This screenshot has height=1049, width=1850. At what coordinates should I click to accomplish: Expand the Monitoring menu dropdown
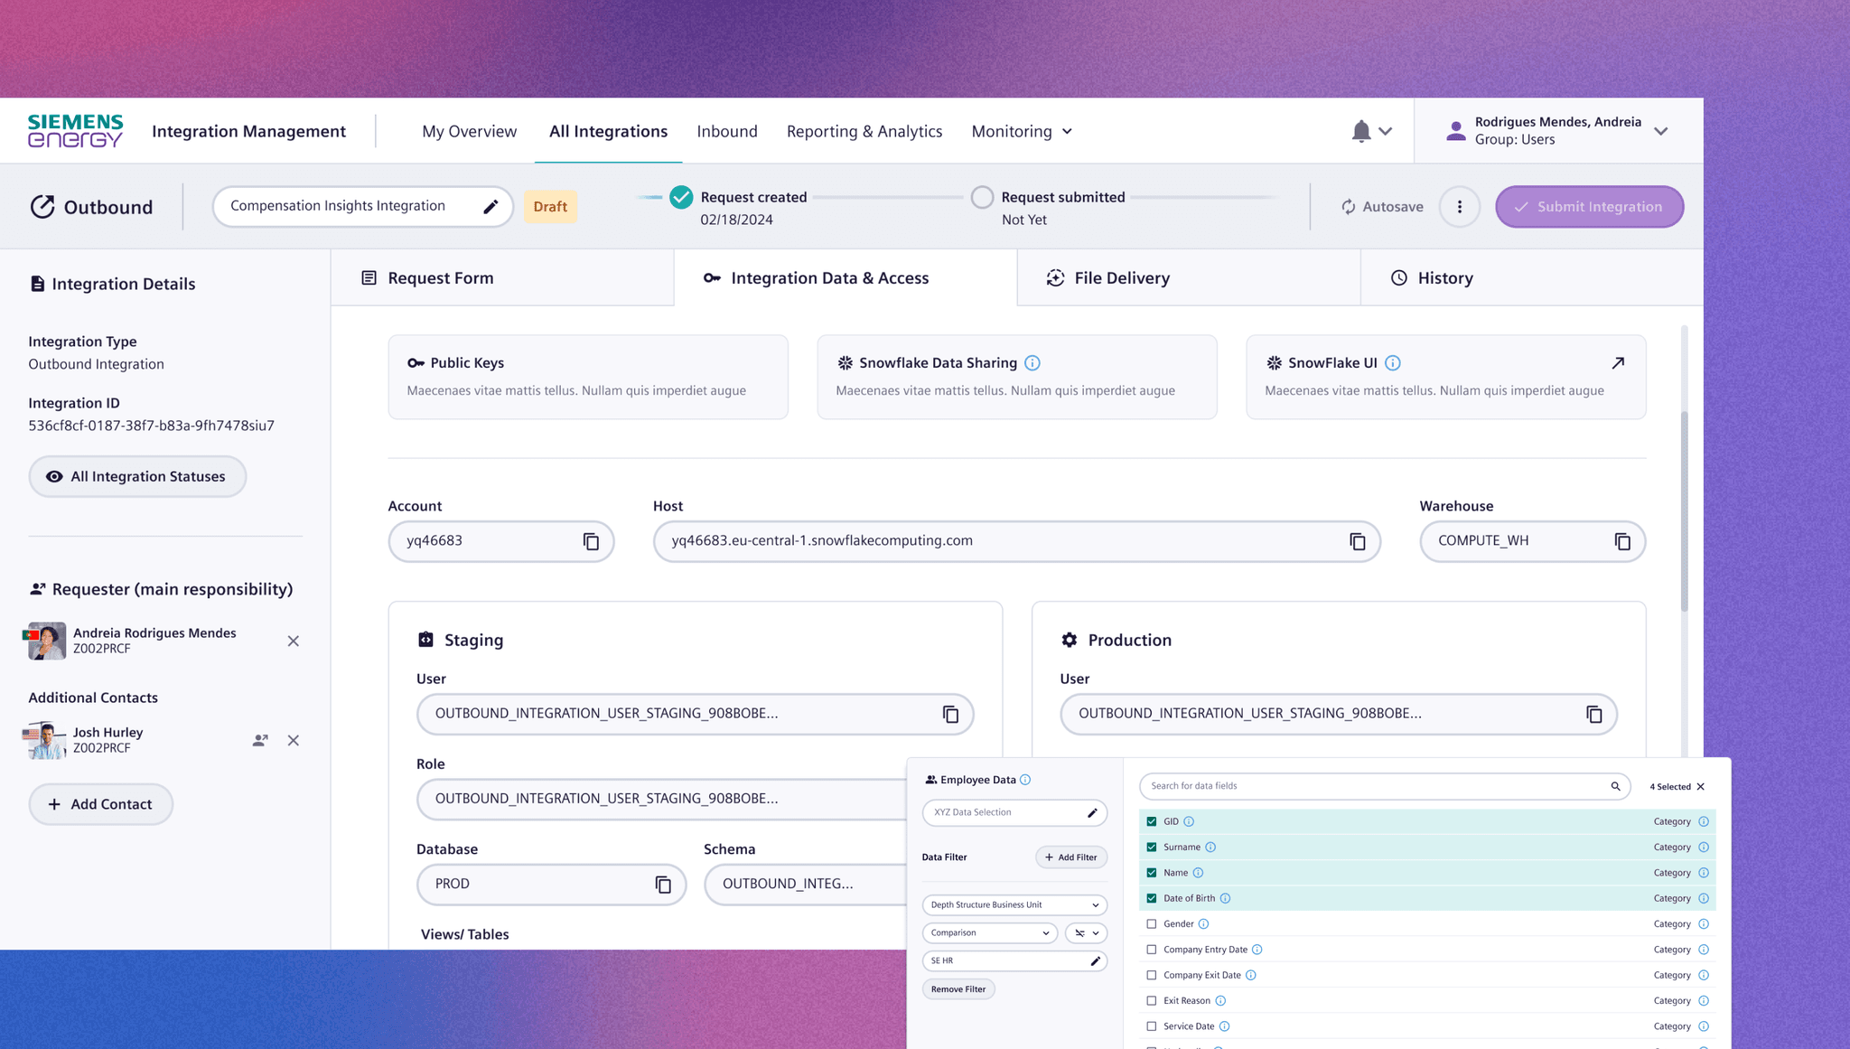point(1022,132)
